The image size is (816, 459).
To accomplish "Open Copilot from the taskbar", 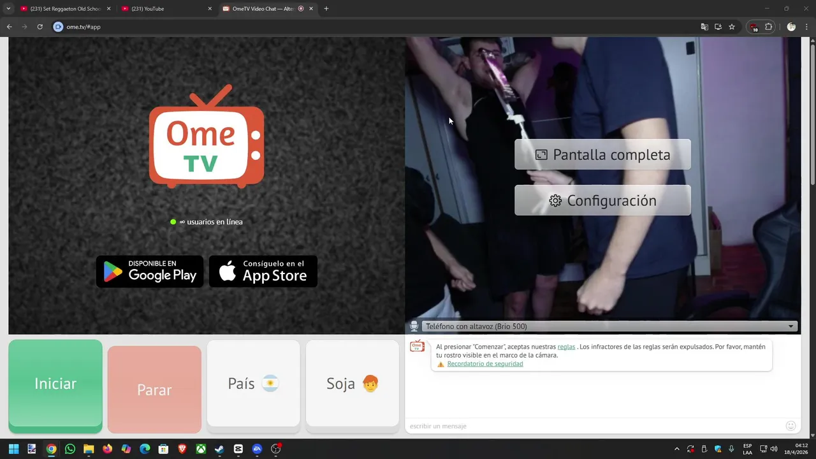I will (126, 449).
